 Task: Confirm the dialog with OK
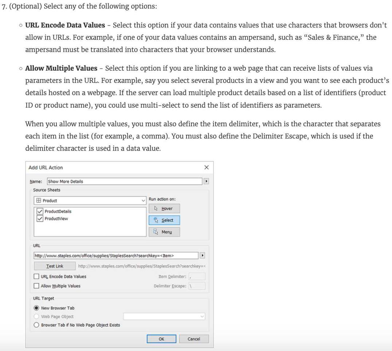click(x=161, y=339)
